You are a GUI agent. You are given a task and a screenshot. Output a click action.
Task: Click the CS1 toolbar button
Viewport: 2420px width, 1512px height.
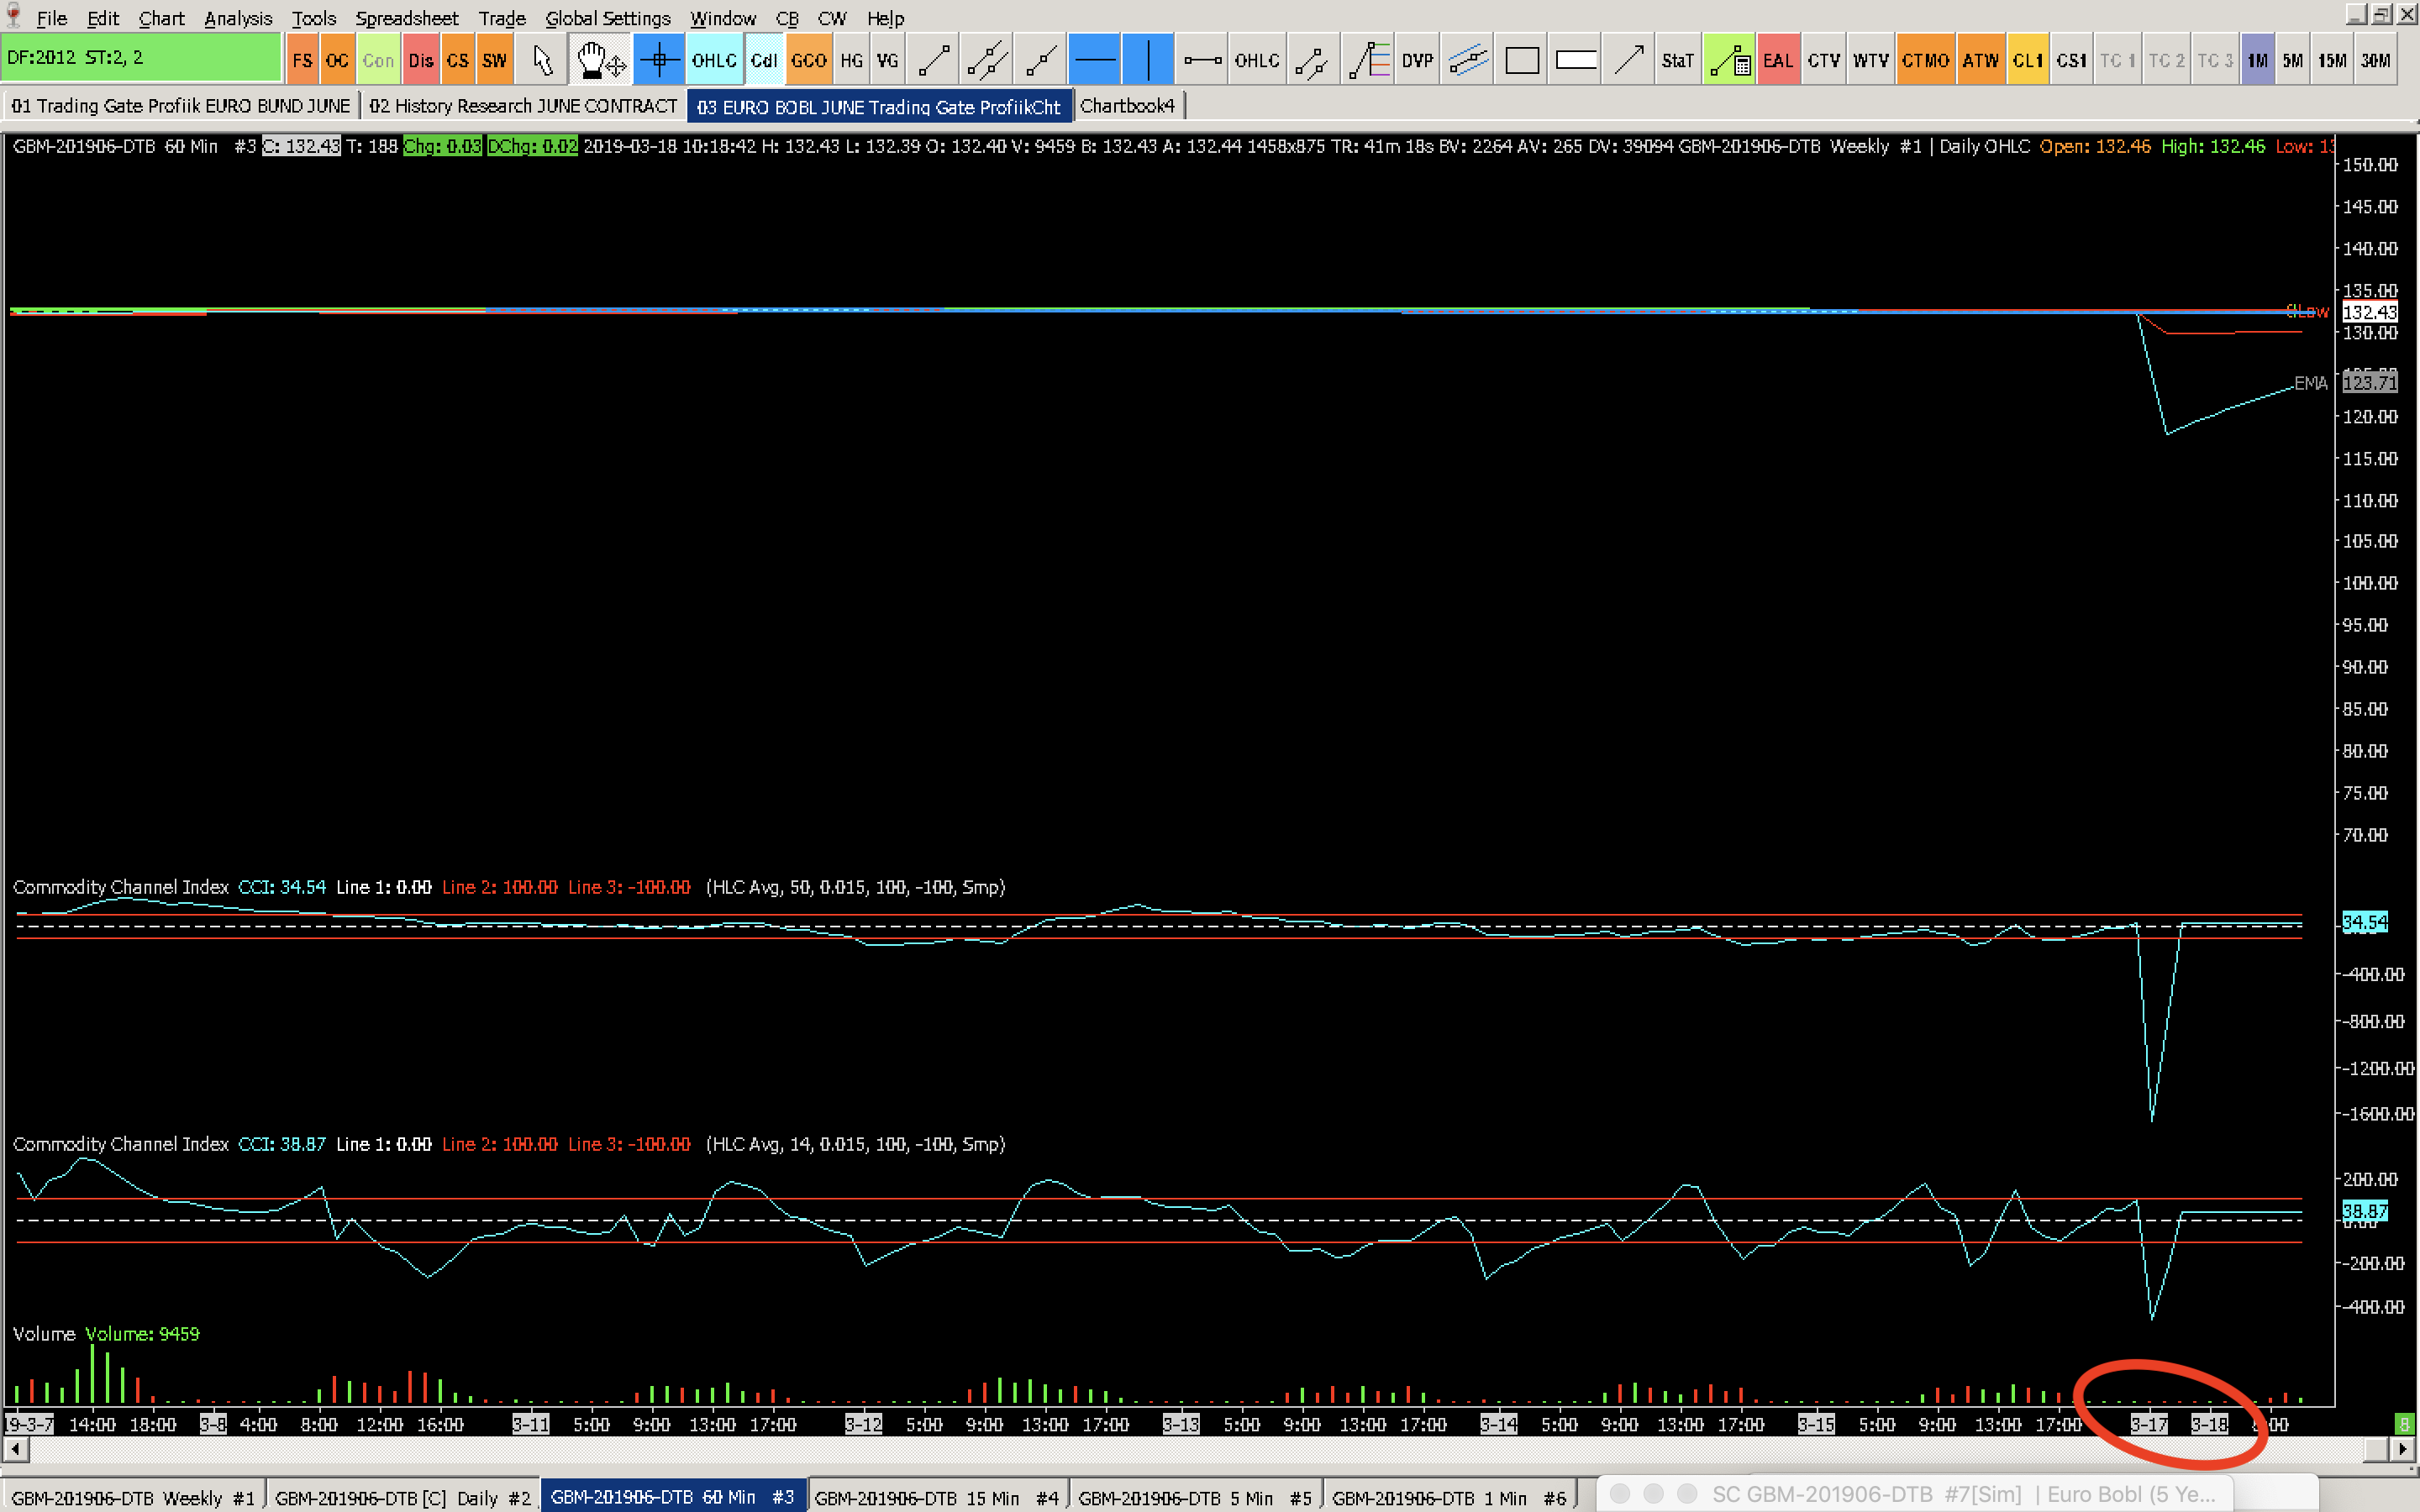2071,60
